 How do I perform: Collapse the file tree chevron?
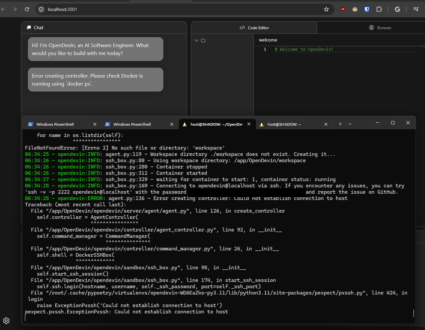coord(197,40)
